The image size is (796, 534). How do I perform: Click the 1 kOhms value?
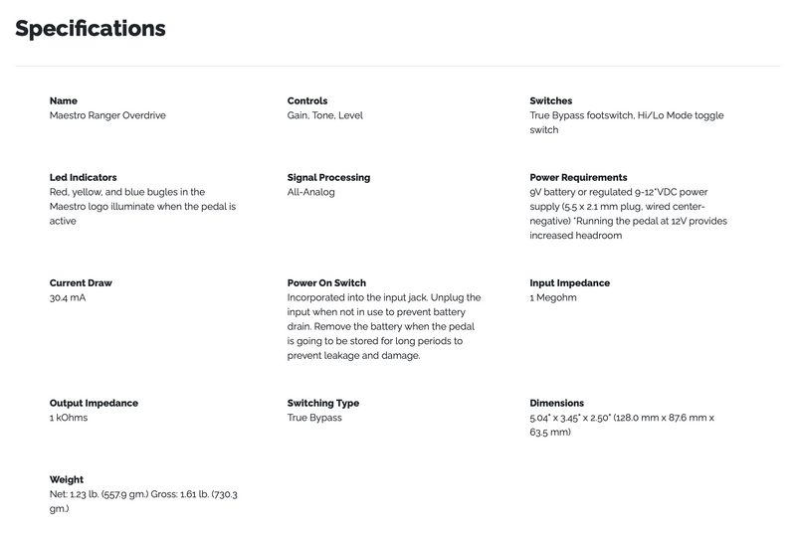click(69, 418)
